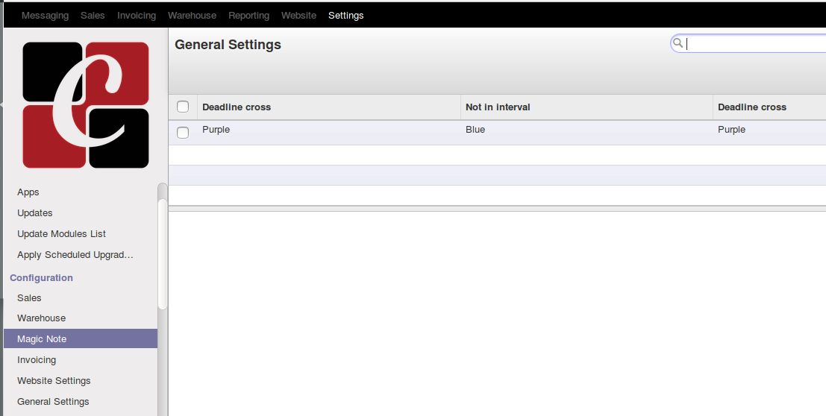826x416 pixels.
Task: Open the Sales top menu
Action: tap(93, 15)
